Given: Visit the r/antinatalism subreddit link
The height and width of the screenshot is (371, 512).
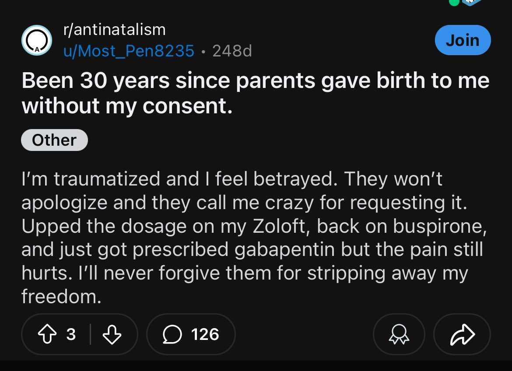Looking at the screenshot, I should 115,30.
